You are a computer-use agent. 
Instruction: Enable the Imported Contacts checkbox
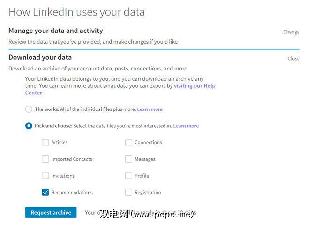[x=45, y=159]
